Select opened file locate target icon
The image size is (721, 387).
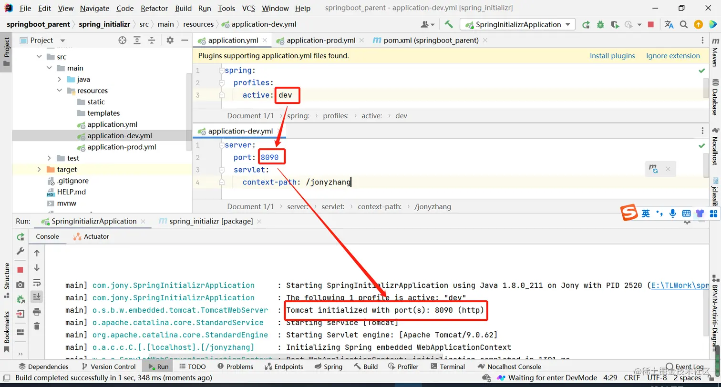point(123,41)
